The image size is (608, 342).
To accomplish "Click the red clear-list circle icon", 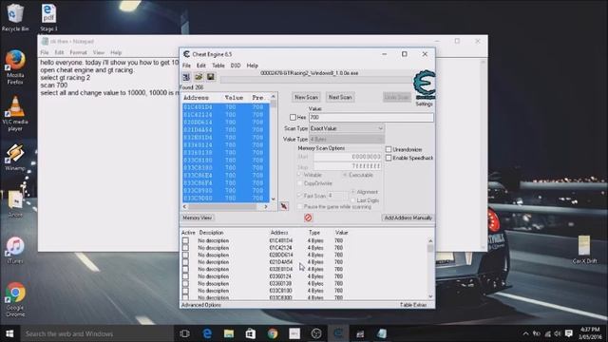I will [308, 218].
